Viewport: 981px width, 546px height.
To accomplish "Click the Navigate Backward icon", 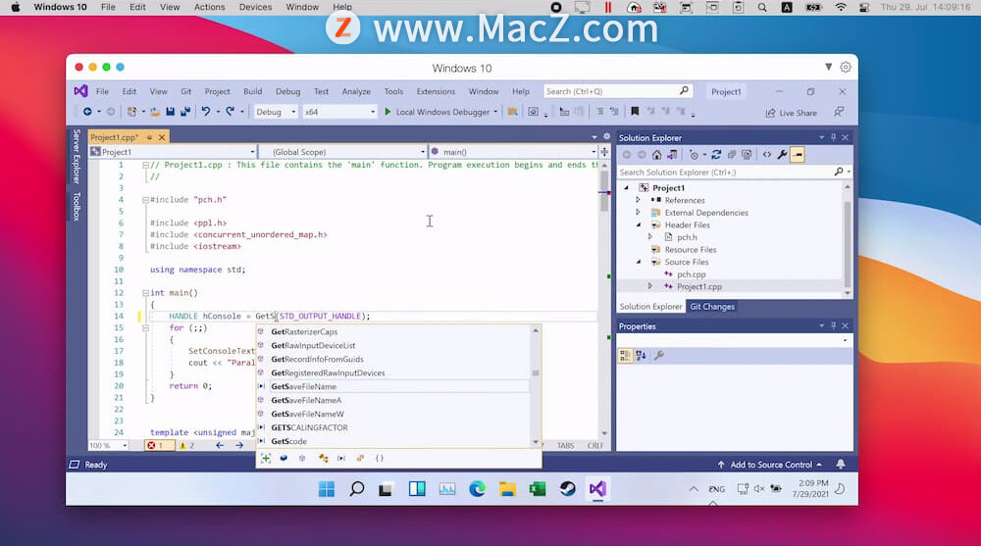I will click(x=87, y=112).
